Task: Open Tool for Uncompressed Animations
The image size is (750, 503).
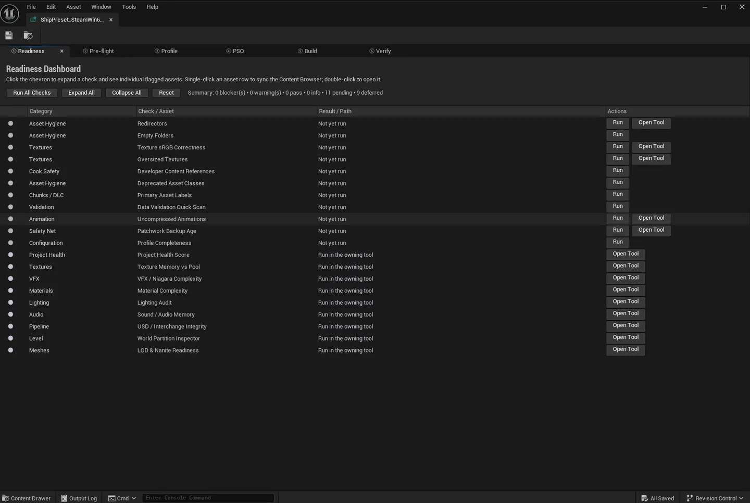Action: 651,218
